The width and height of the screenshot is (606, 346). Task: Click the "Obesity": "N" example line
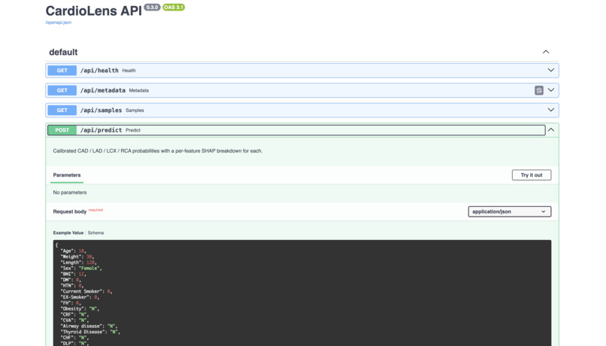coord(80,309)
